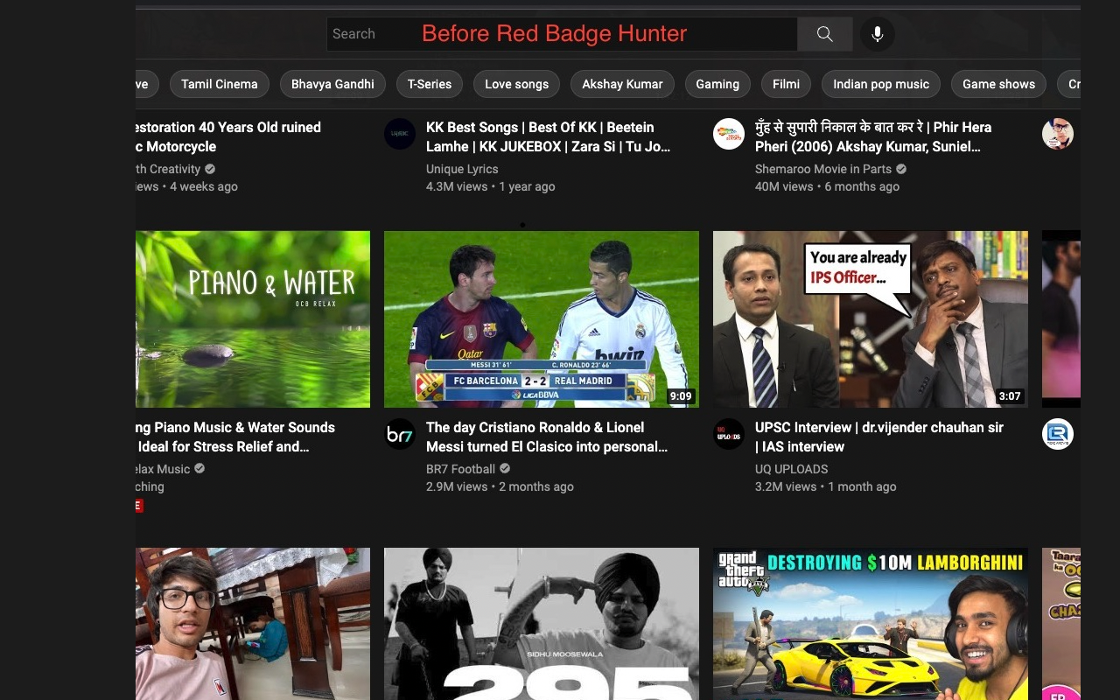The height and width of the screenshot is (700, 1120).
Task: Select the Akshay Kumar filter chip
Action: click(x=622, y=84)
